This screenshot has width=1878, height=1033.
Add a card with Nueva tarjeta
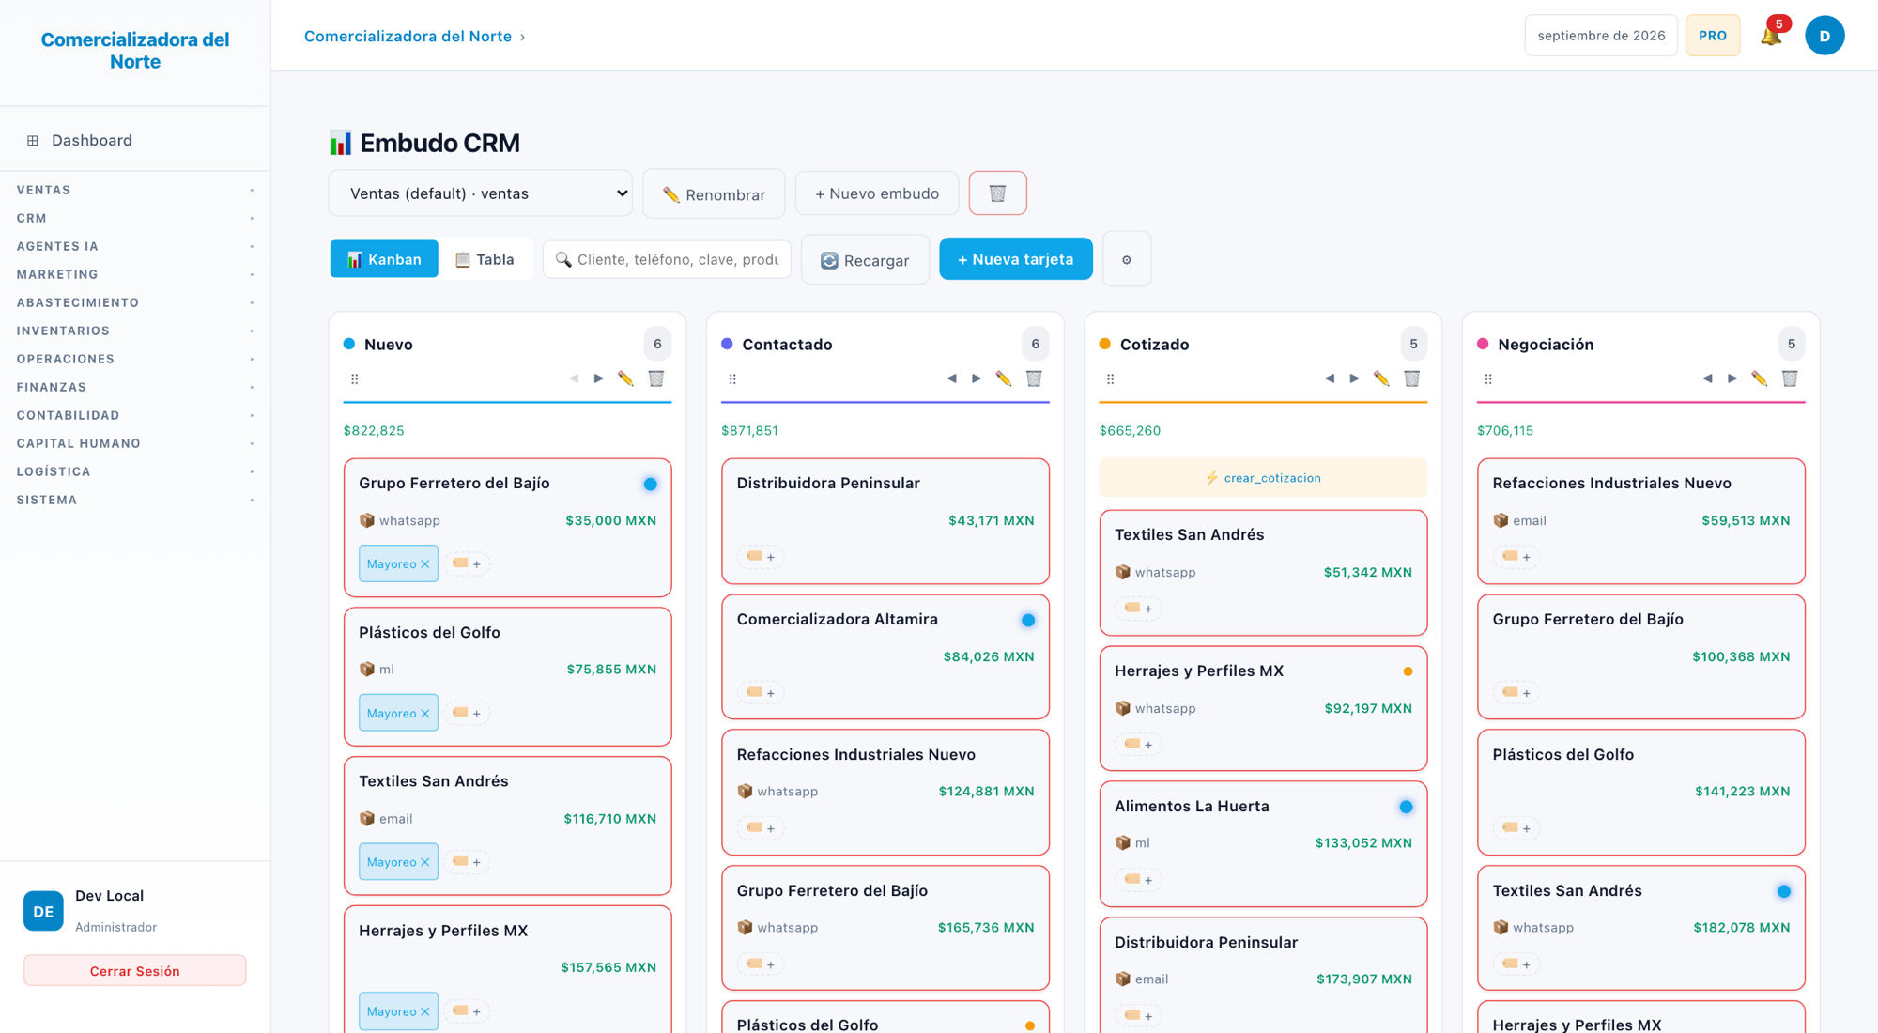1016,259
